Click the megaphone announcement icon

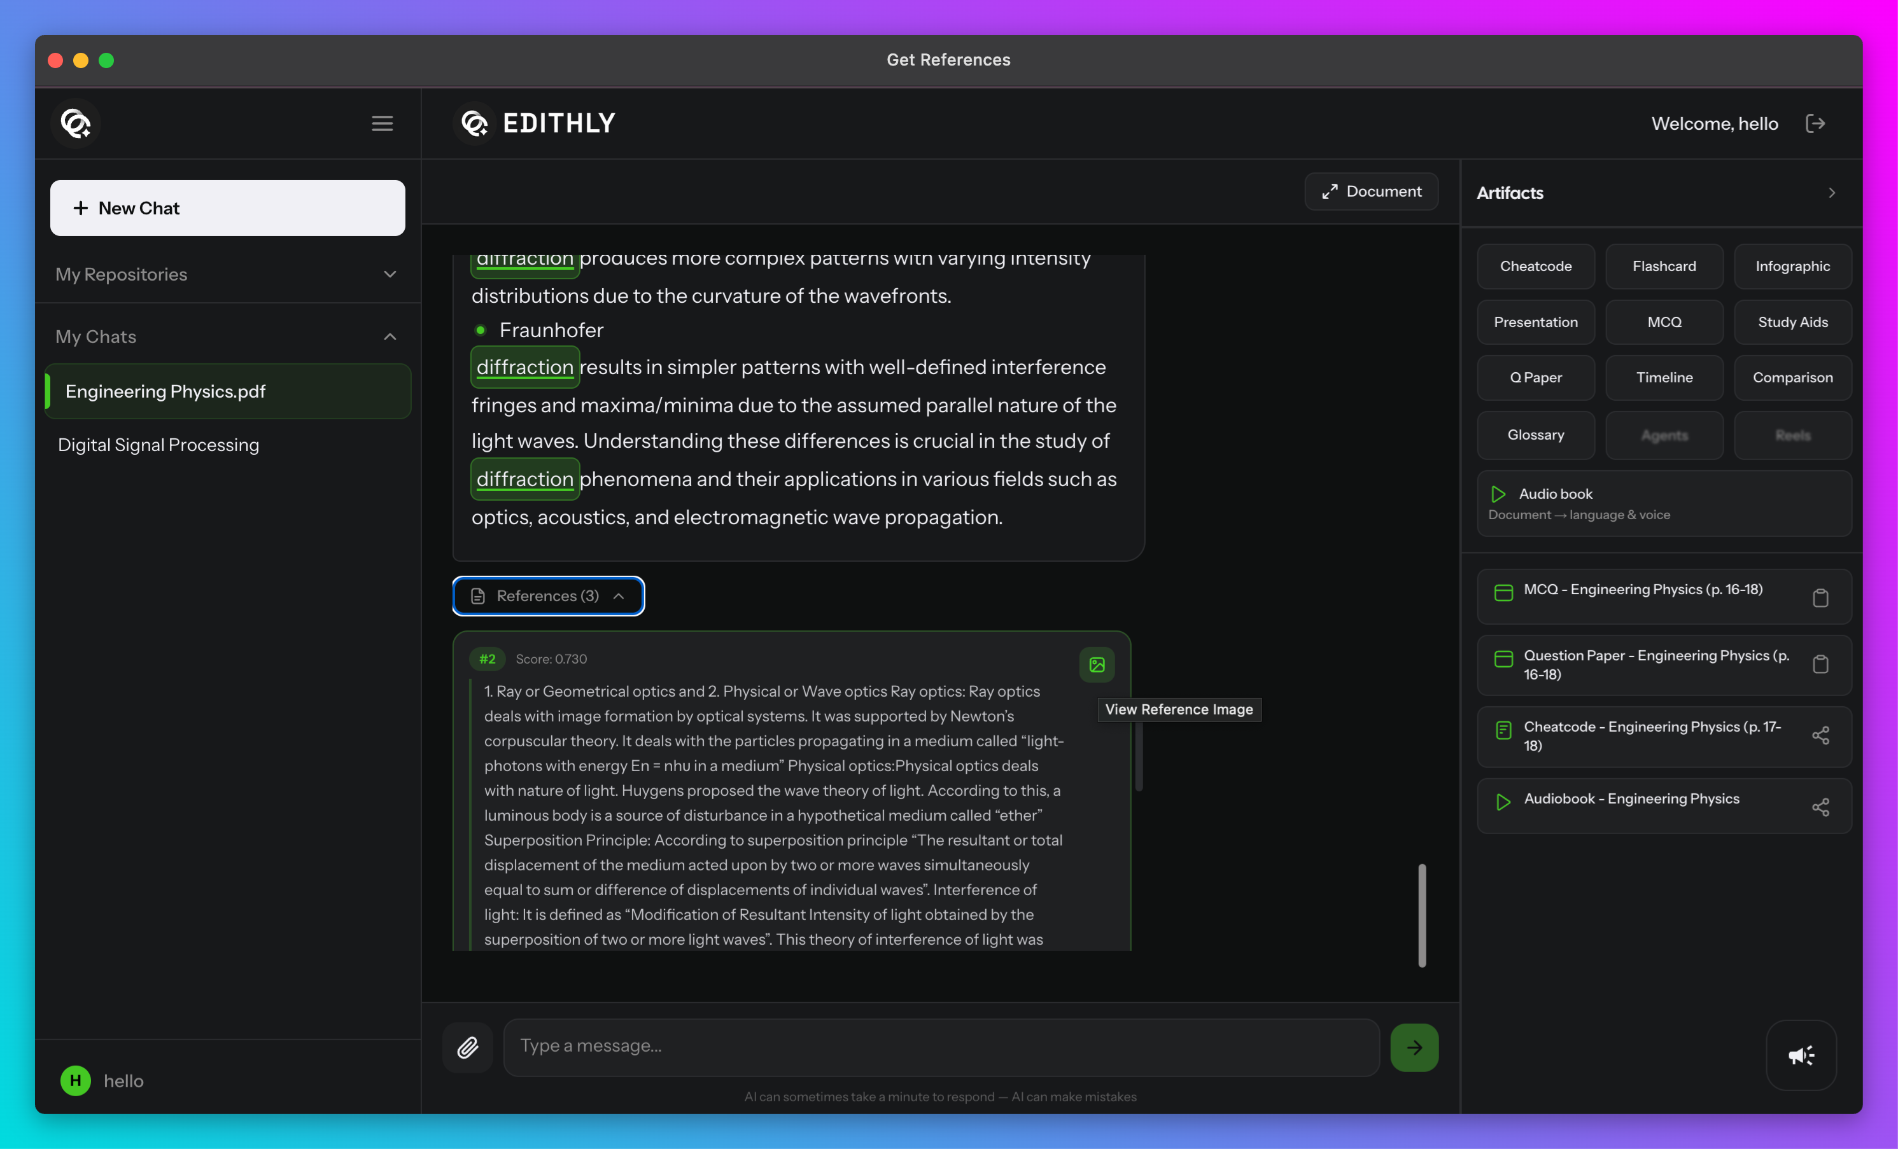pyautogui.click(x=1801, y=1055)
